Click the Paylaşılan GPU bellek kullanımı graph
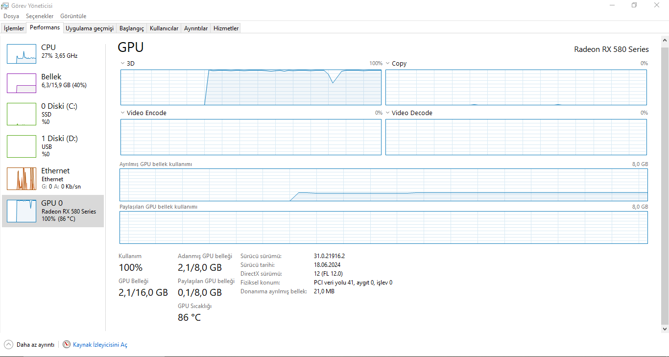The height and width of the screenshot is (357, 669). [x=383, y=227]
